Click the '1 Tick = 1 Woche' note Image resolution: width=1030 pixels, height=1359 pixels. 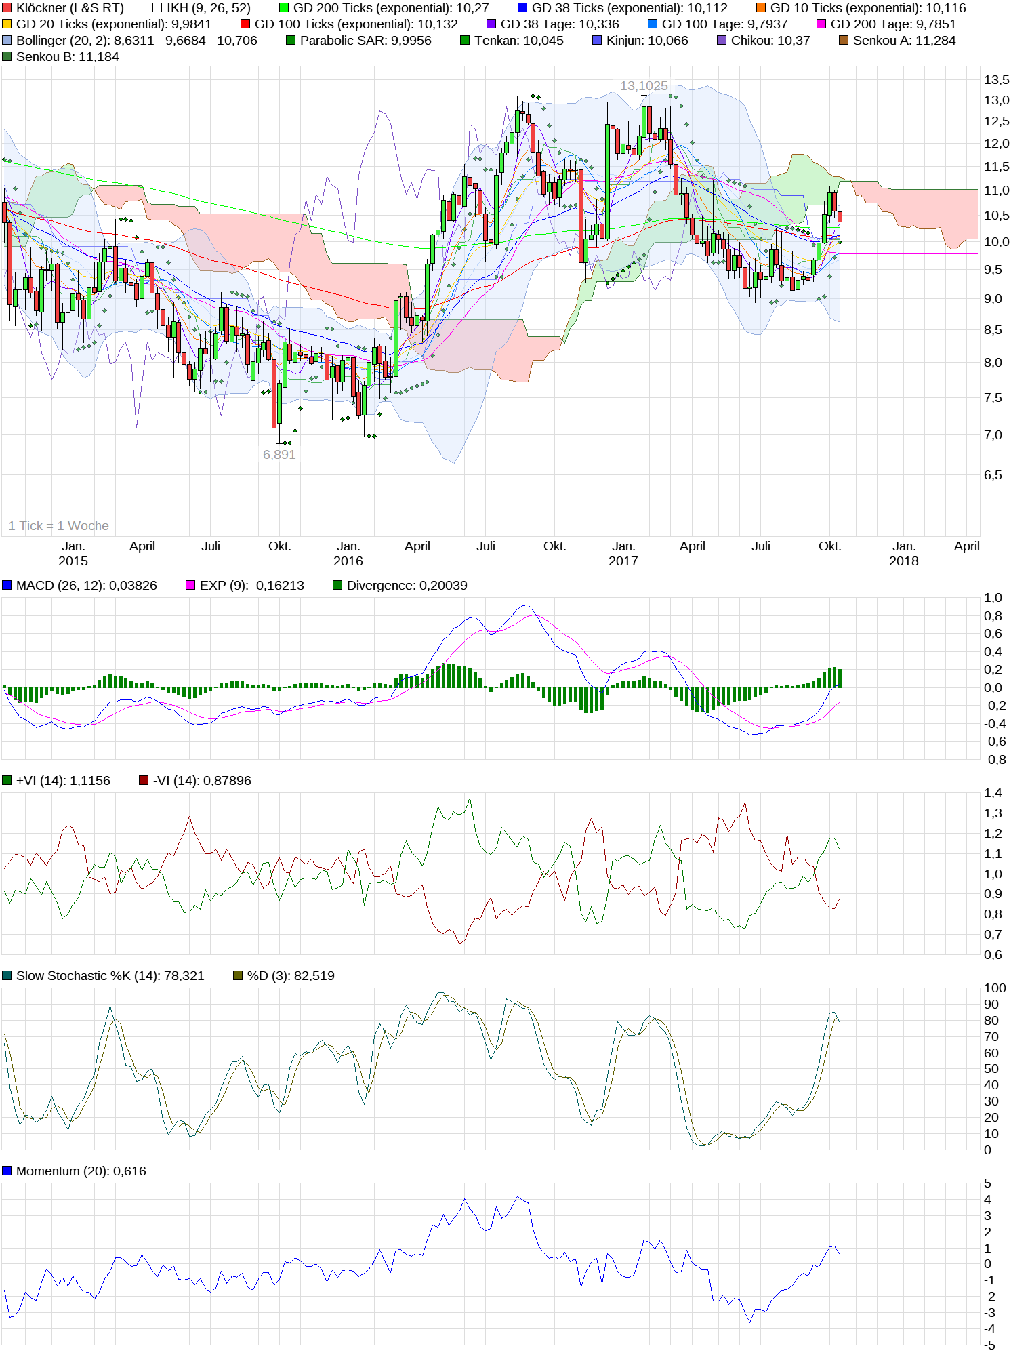[x=58, y=526]
